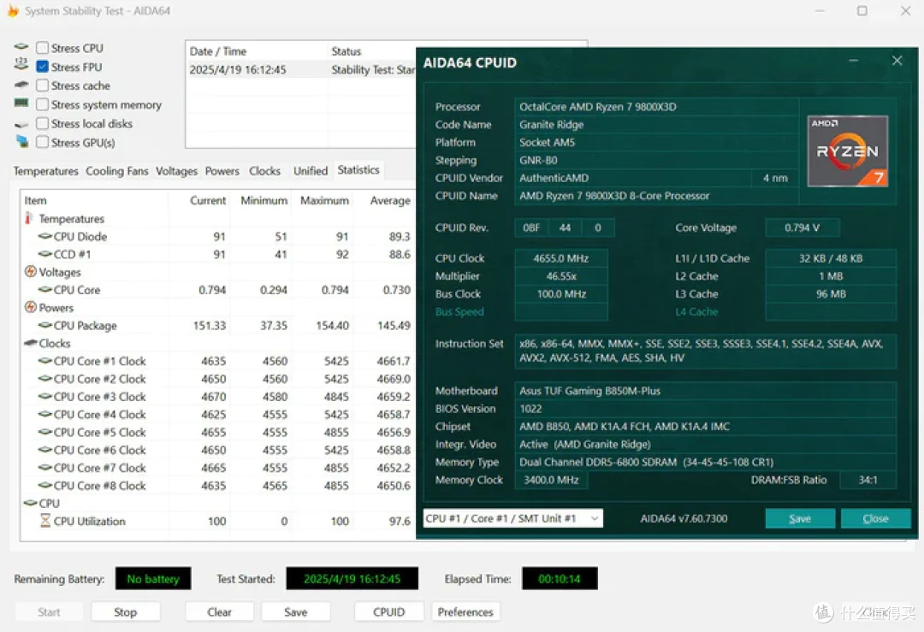This screenshot has width=924, height=632.
Task: Click the disk icon beside Stress local disks
Action: [21, 124]
